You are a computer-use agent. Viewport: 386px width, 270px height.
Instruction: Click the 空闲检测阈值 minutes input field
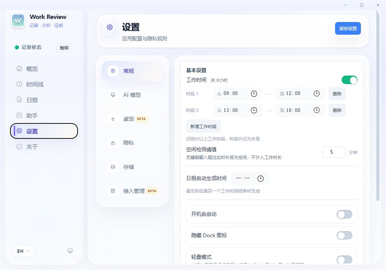334,152
